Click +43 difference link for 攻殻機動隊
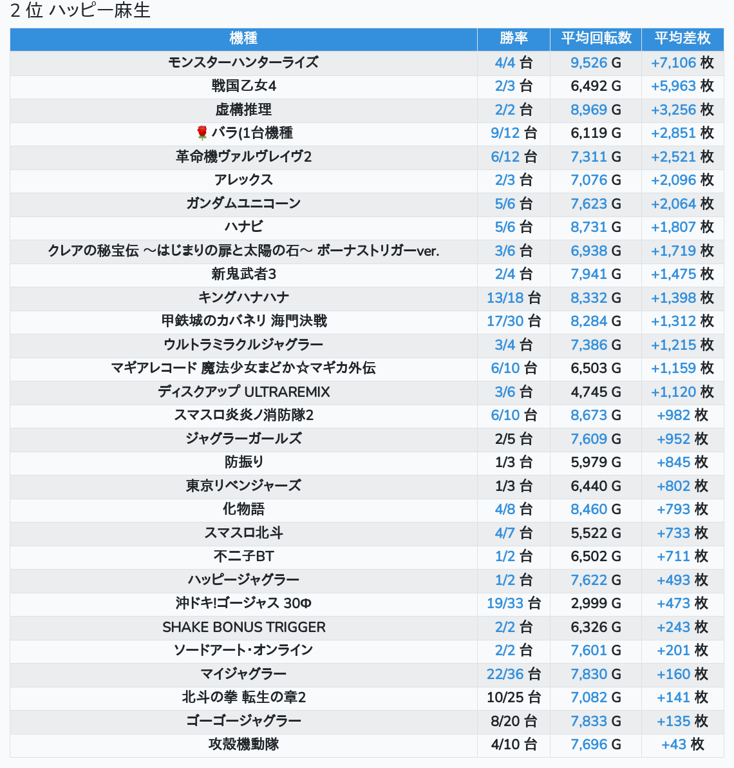 coord(673,744)
